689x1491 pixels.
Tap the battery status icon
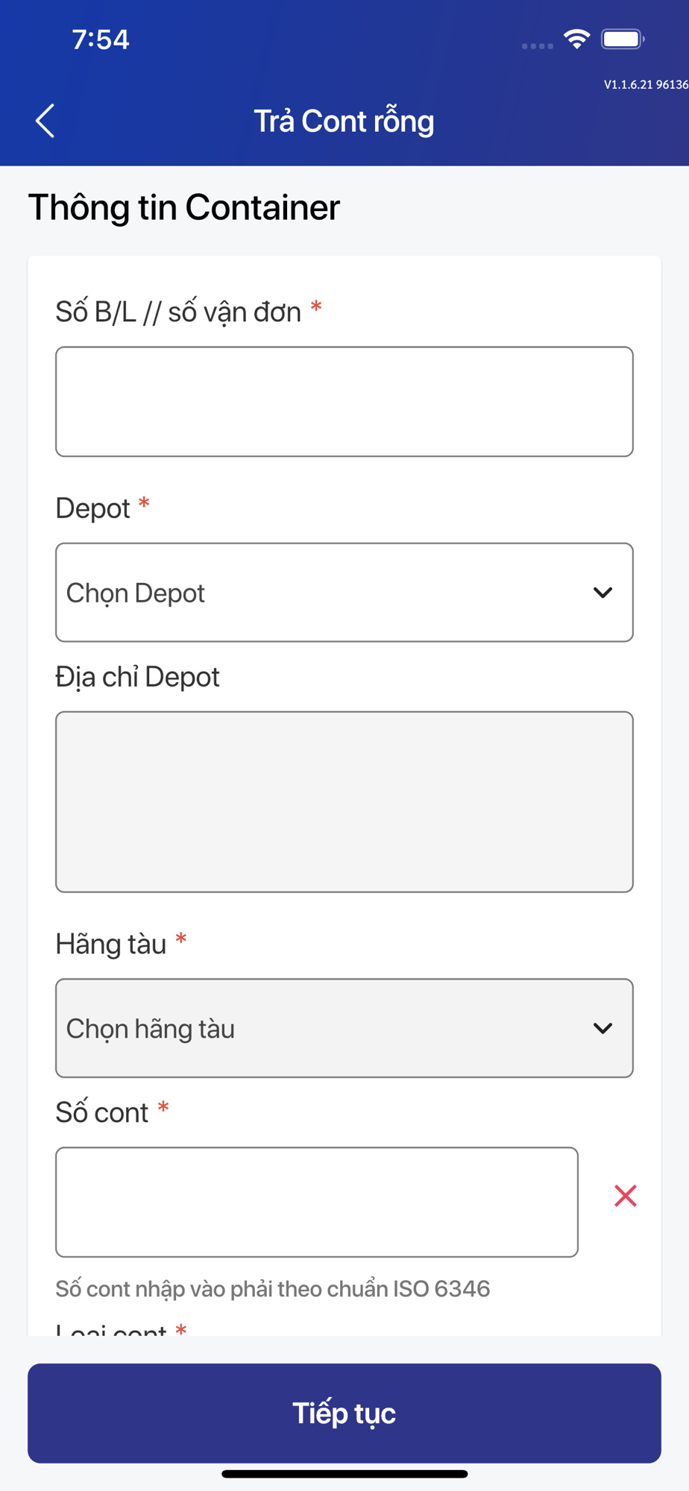[x=623, y=39]
